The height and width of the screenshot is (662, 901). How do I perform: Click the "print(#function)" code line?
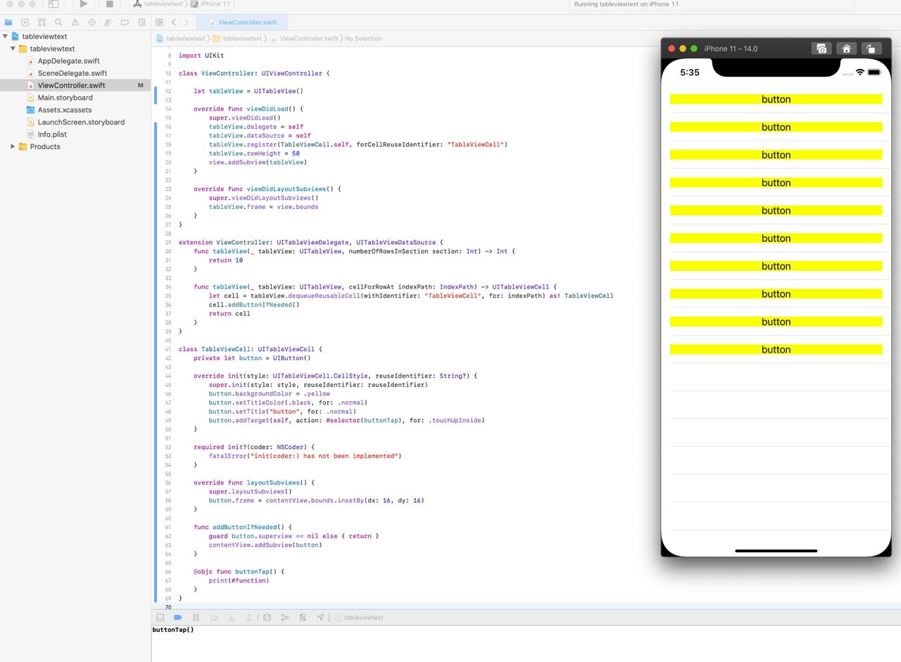(239, 580)
